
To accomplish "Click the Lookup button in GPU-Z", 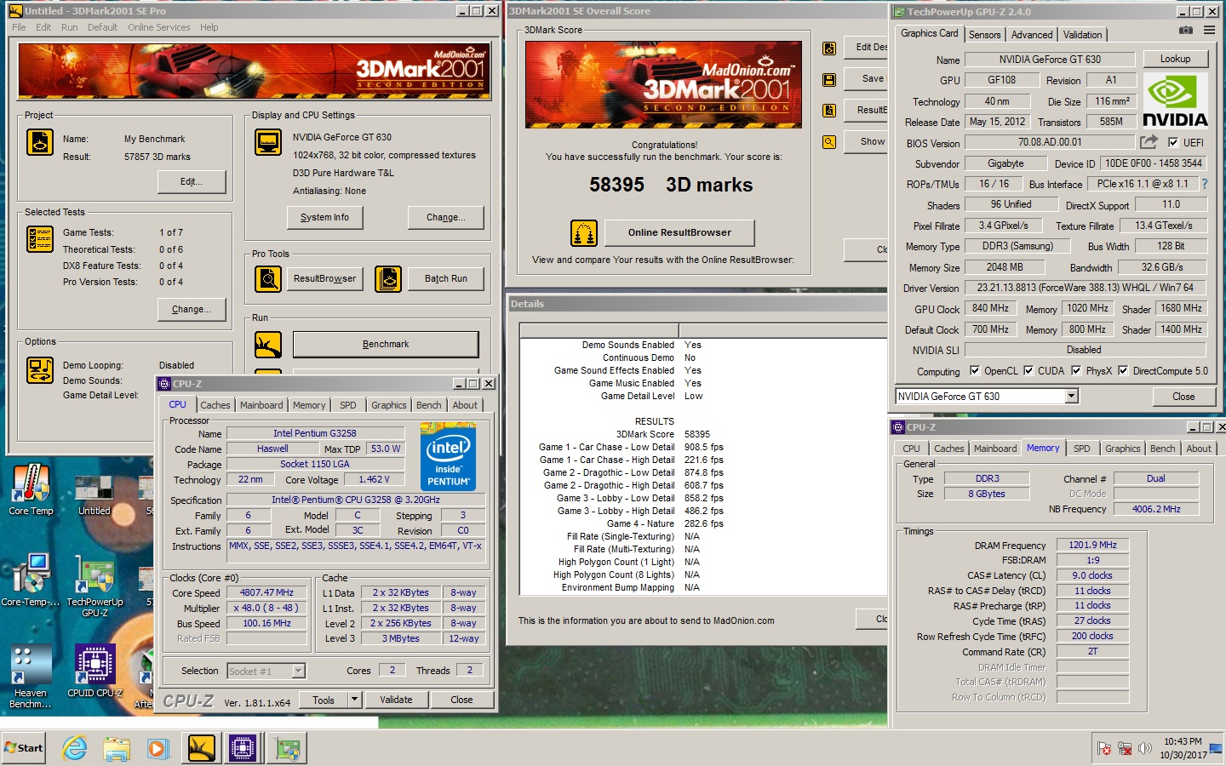I will pyautogui.click(x=1175, y=59).
